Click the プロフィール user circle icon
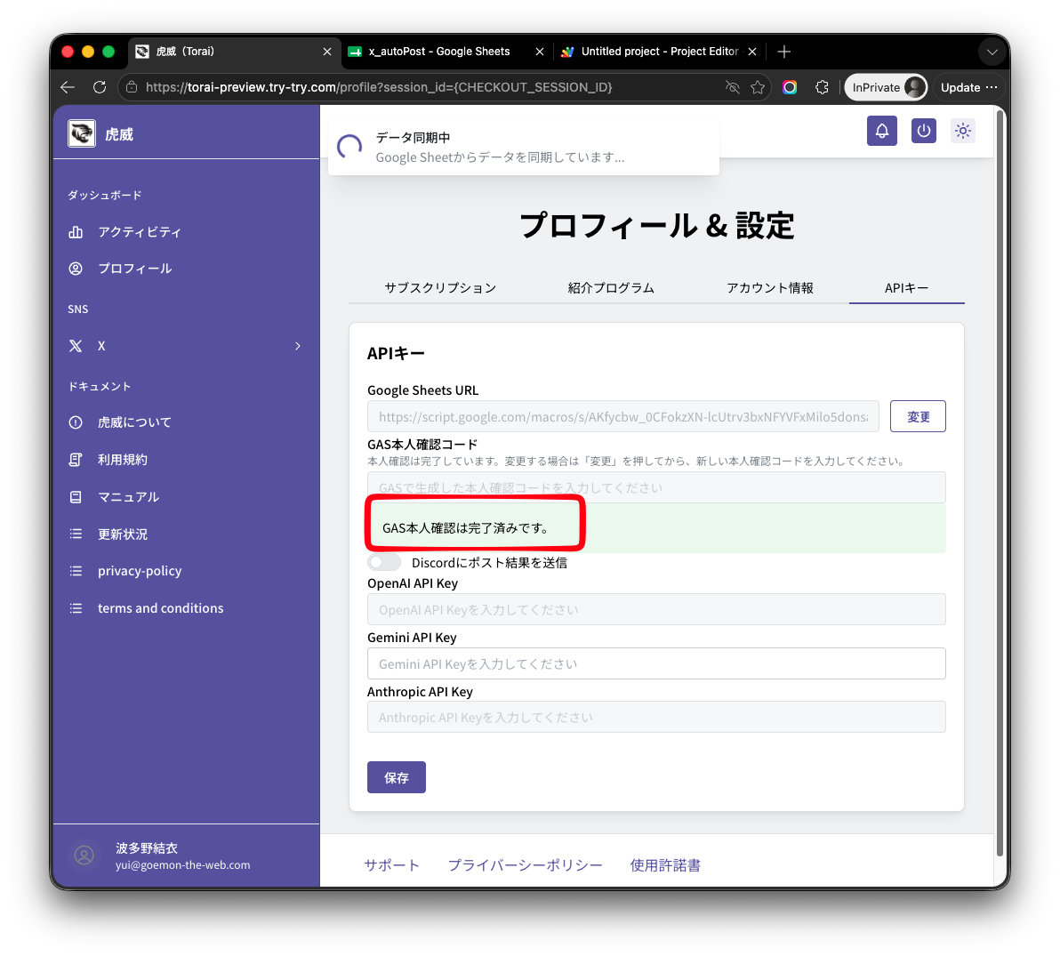 (x=76, y=269)
